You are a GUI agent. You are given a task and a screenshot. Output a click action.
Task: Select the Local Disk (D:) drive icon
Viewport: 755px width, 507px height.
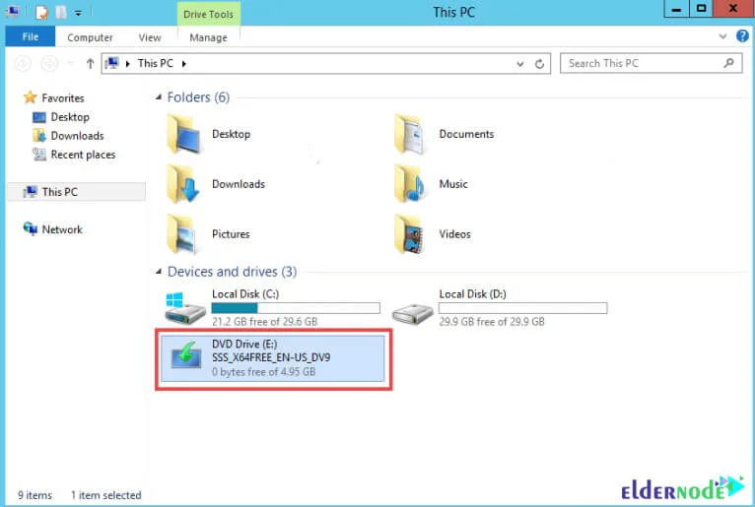click(x=411, y=309)
